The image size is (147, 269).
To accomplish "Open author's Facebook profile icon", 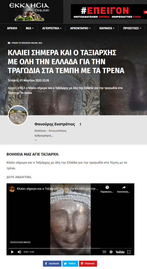I will pyautogui.click(x=80, y=124).
